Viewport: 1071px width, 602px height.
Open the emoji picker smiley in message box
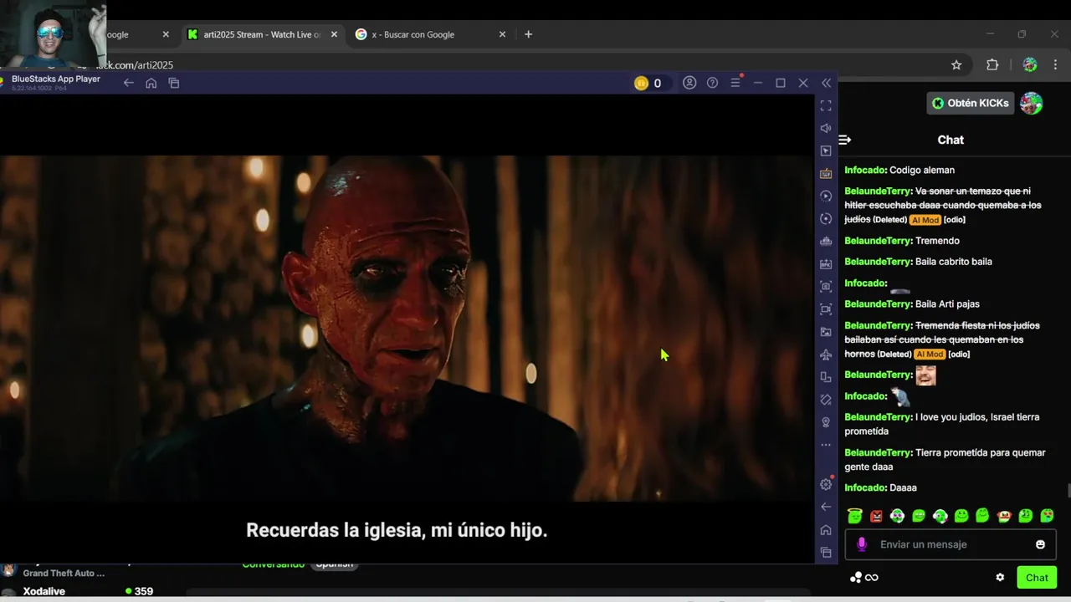[1040, 544]
